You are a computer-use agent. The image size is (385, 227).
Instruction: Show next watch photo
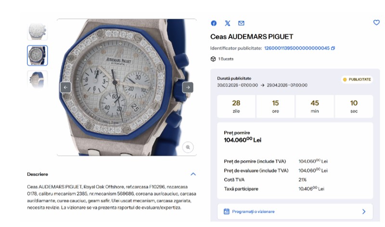click(x=188, y=87)
